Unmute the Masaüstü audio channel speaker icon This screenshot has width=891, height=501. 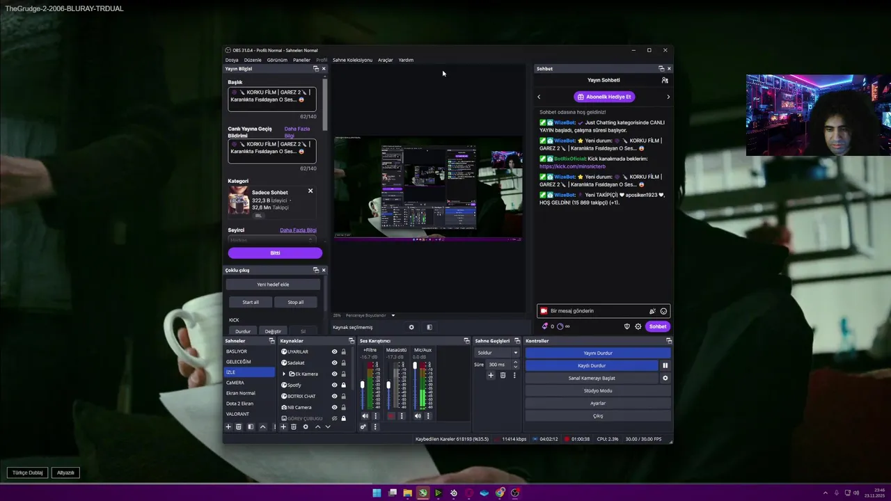tap(391, 416)
